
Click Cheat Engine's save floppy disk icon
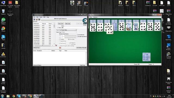(39, 19)
